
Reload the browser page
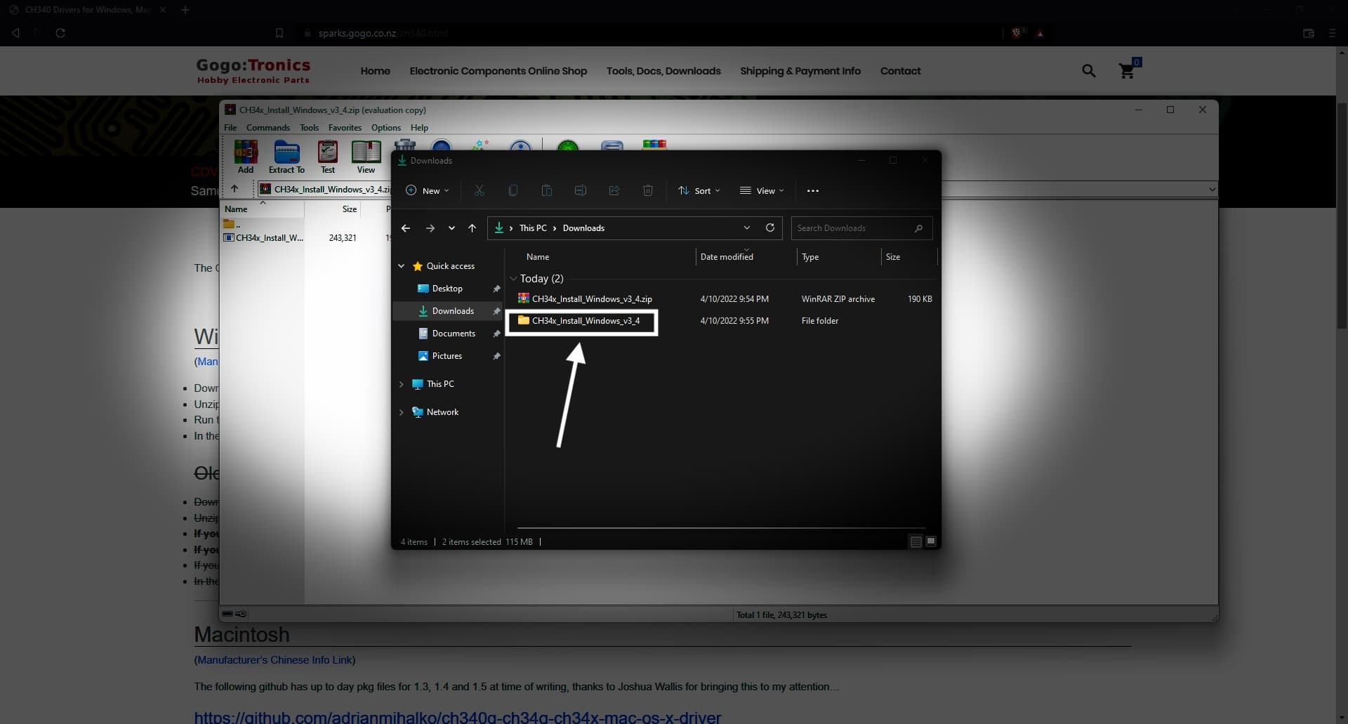point(60,33)
